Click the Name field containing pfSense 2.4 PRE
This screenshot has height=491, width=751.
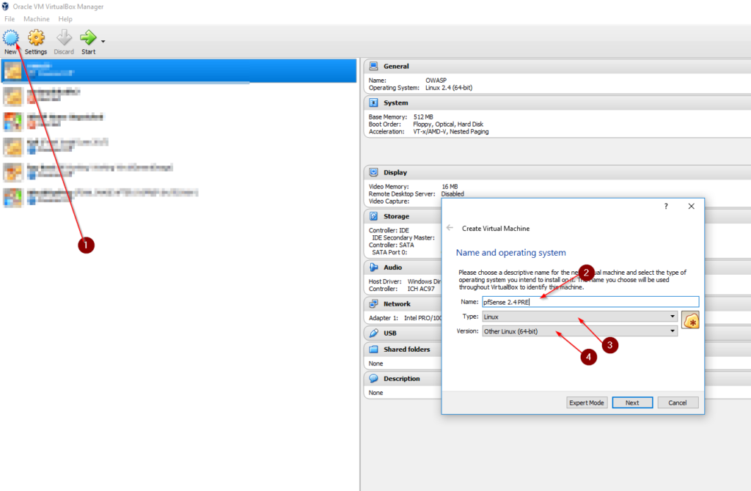click(579, 302)
